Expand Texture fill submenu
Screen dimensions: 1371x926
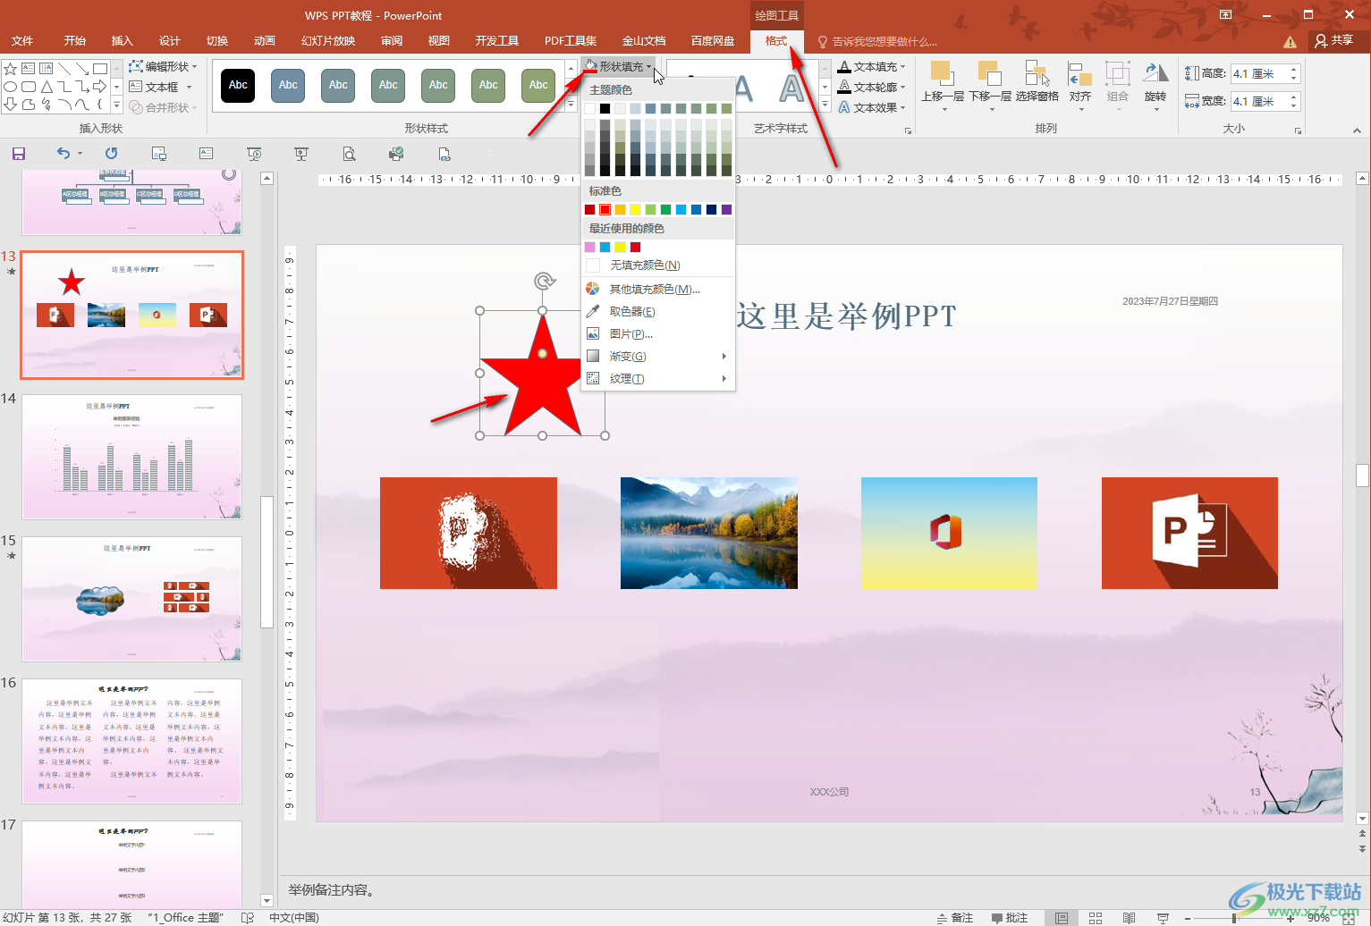[x=657, y=379]
